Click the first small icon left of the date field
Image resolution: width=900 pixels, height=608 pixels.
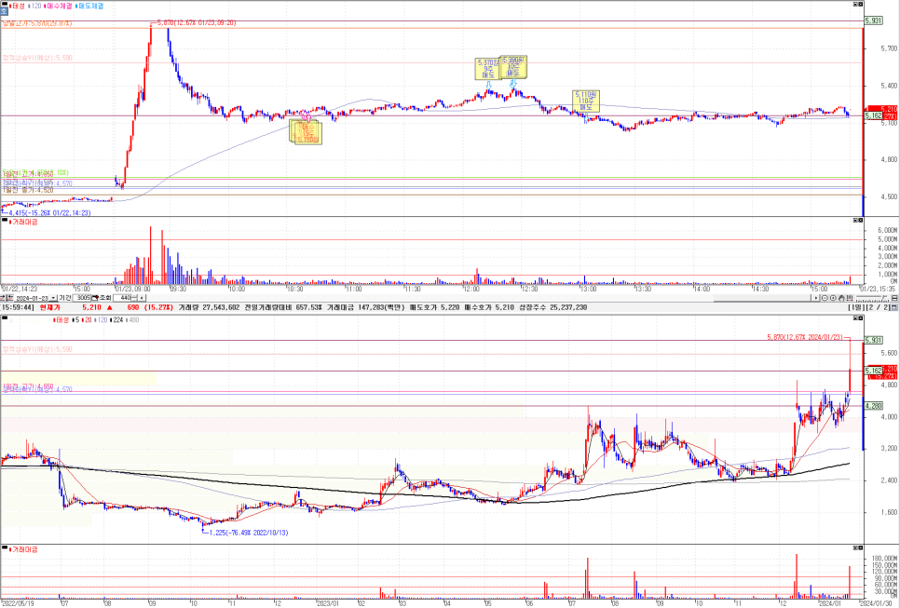[3, 298]
